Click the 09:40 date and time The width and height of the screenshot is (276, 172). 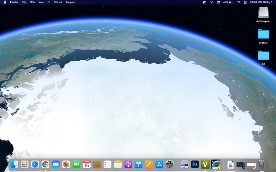coord(261,2)
